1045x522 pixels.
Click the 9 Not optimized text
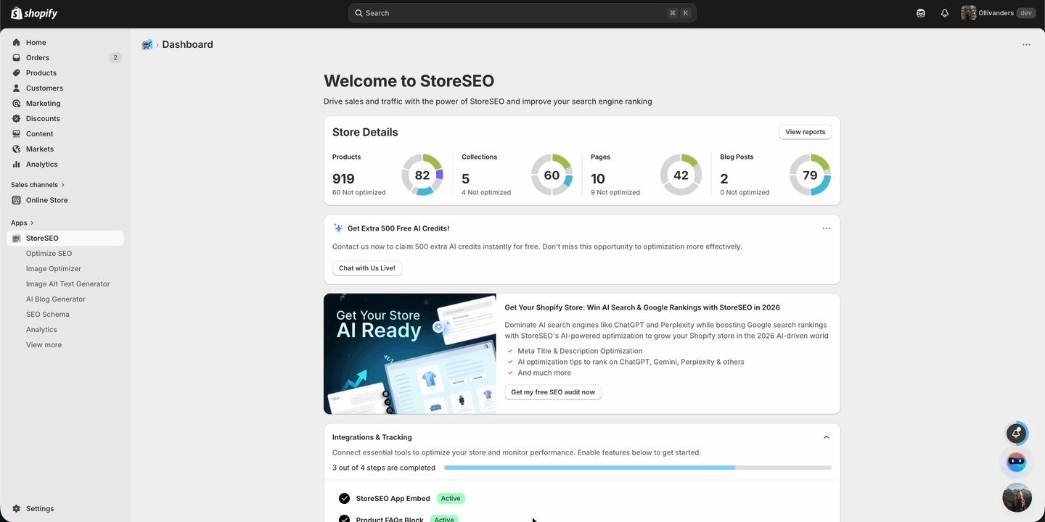coord(615,193)
